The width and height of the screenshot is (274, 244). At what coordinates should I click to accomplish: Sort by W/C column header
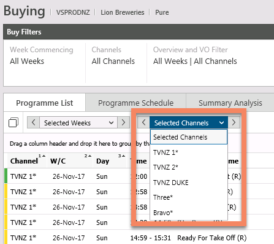(70, 161)
